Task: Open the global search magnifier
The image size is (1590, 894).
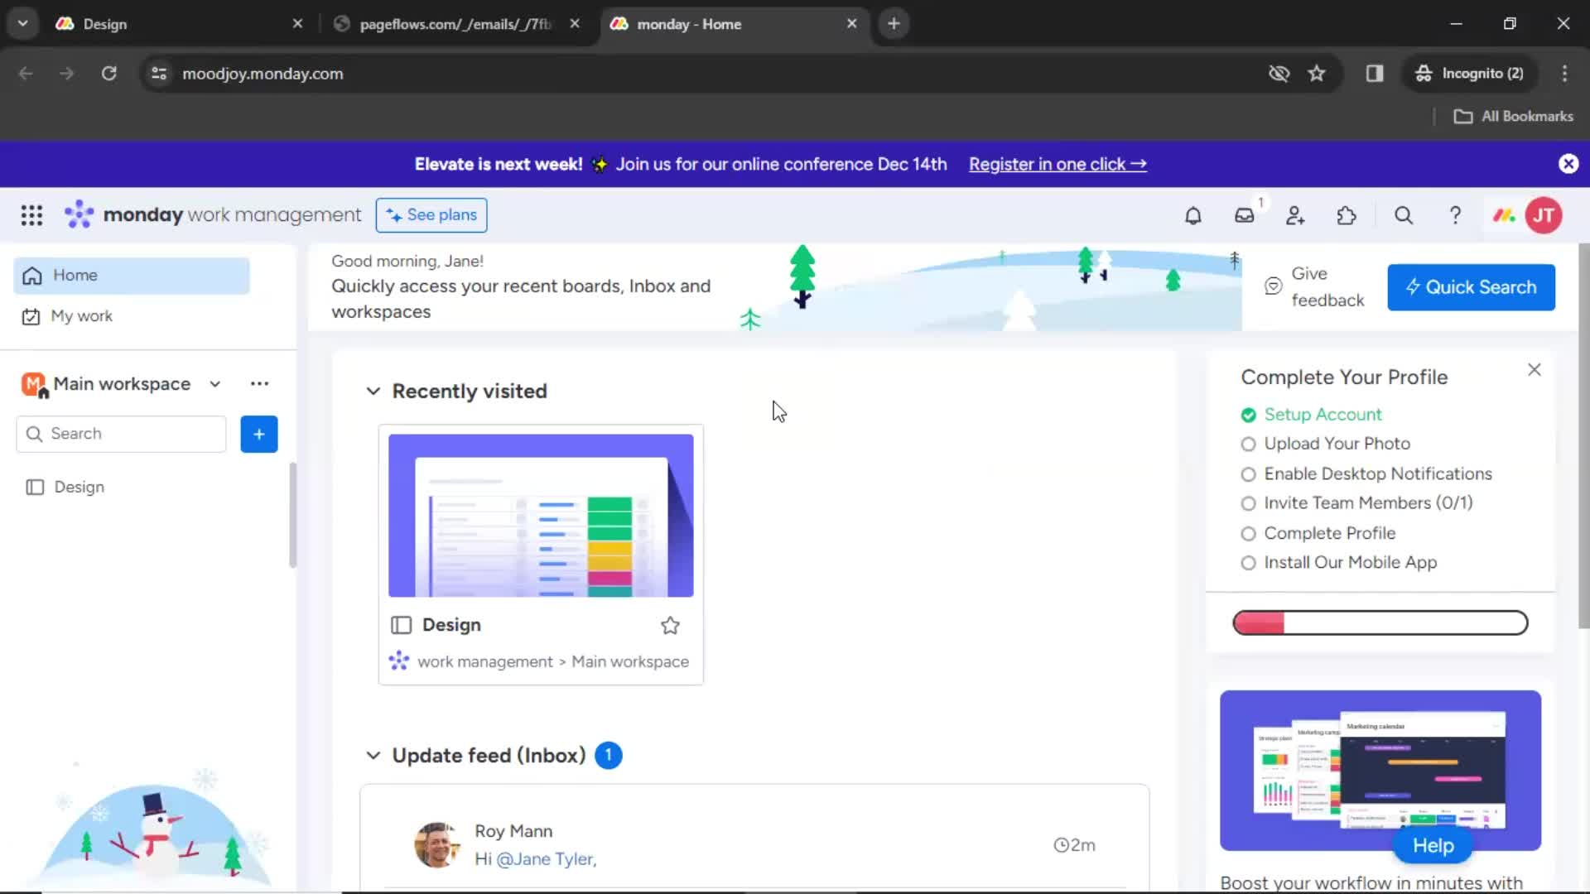Action: coord(1403,215)
